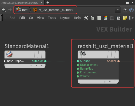135x106 pixels.
Task: Click the Displacement input connector
Action: 78,65
